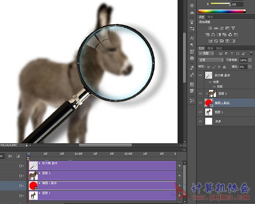Screen dimensions: 255x204
Task: Click the Color Balance scales icon
Action: pos(213,35)
